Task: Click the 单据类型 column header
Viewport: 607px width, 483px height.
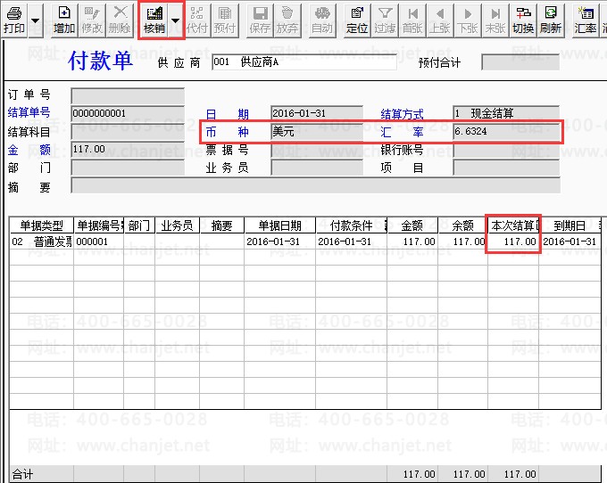Action: click(x=41, y=225)
